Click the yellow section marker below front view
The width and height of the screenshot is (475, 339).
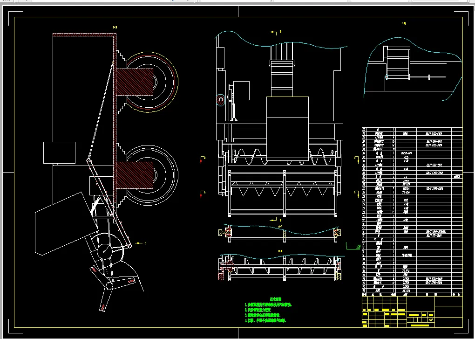point(275,220)
